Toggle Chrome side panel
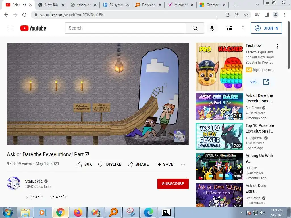This screenshot has height=218, width=291. click(x=267, y=15)
